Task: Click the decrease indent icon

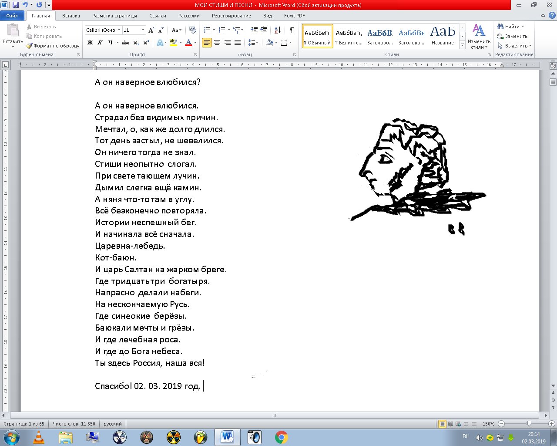Action: coord(254,30)
